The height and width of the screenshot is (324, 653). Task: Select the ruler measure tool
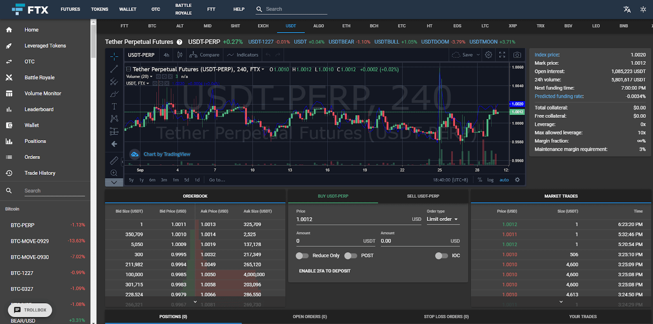(114, 161)
